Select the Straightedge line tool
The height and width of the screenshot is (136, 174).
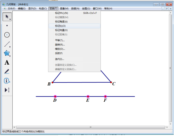click(x=7, y=44)
